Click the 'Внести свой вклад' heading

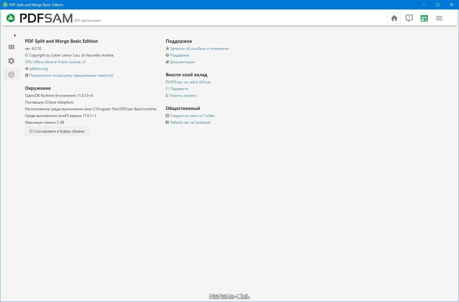click(186, 75)
